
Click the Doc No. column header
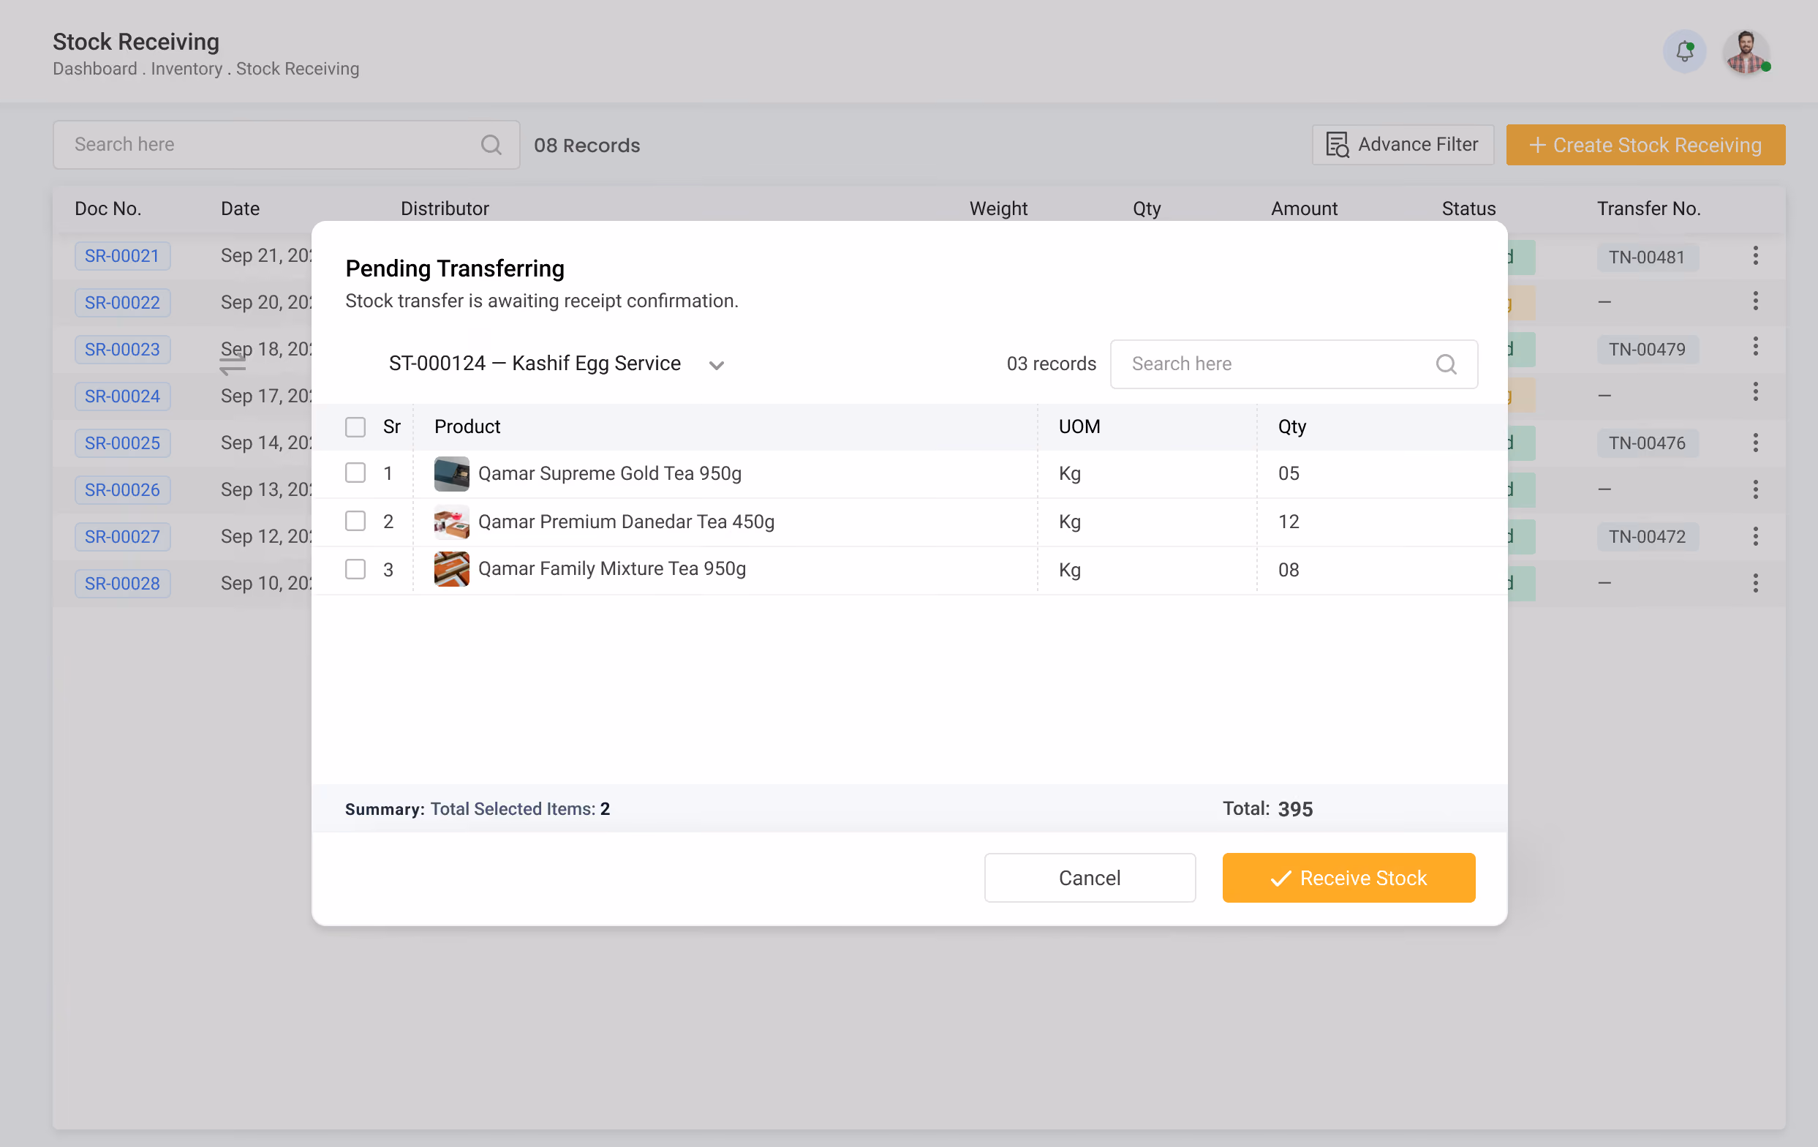(108, 208)
